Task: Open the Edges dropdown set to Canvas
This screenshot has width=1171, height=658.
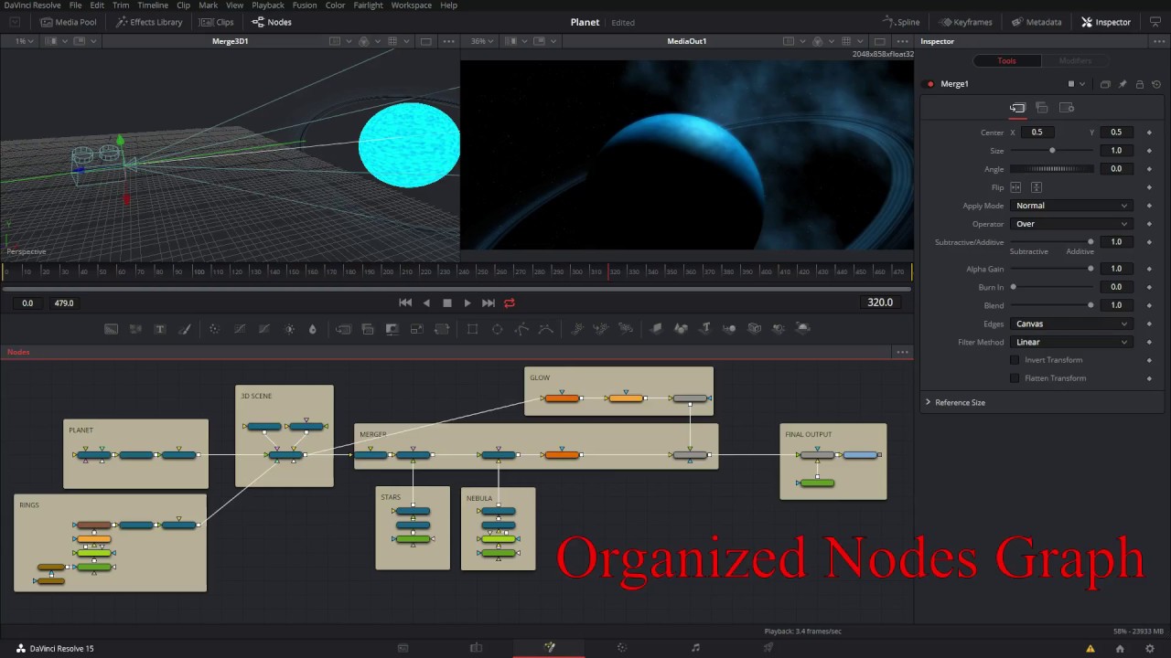Action: [x=1071, y=324]
